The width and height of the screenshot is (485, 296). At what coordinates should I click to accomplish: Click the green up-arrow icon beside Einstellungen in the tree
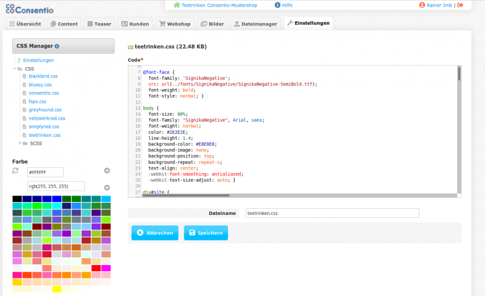tap(19, 61)
